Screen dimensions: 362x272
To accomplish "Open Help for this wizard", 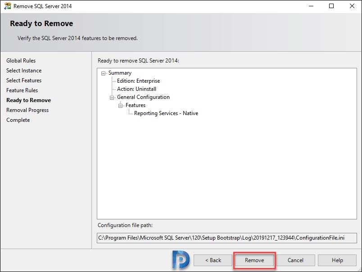I will (x=337, y=260).
